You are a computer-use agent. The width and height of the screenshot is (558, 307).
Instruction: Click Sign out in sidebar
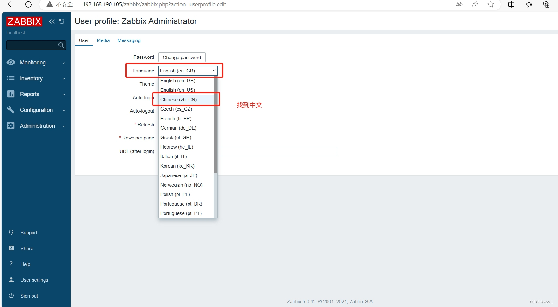[29, 296]
